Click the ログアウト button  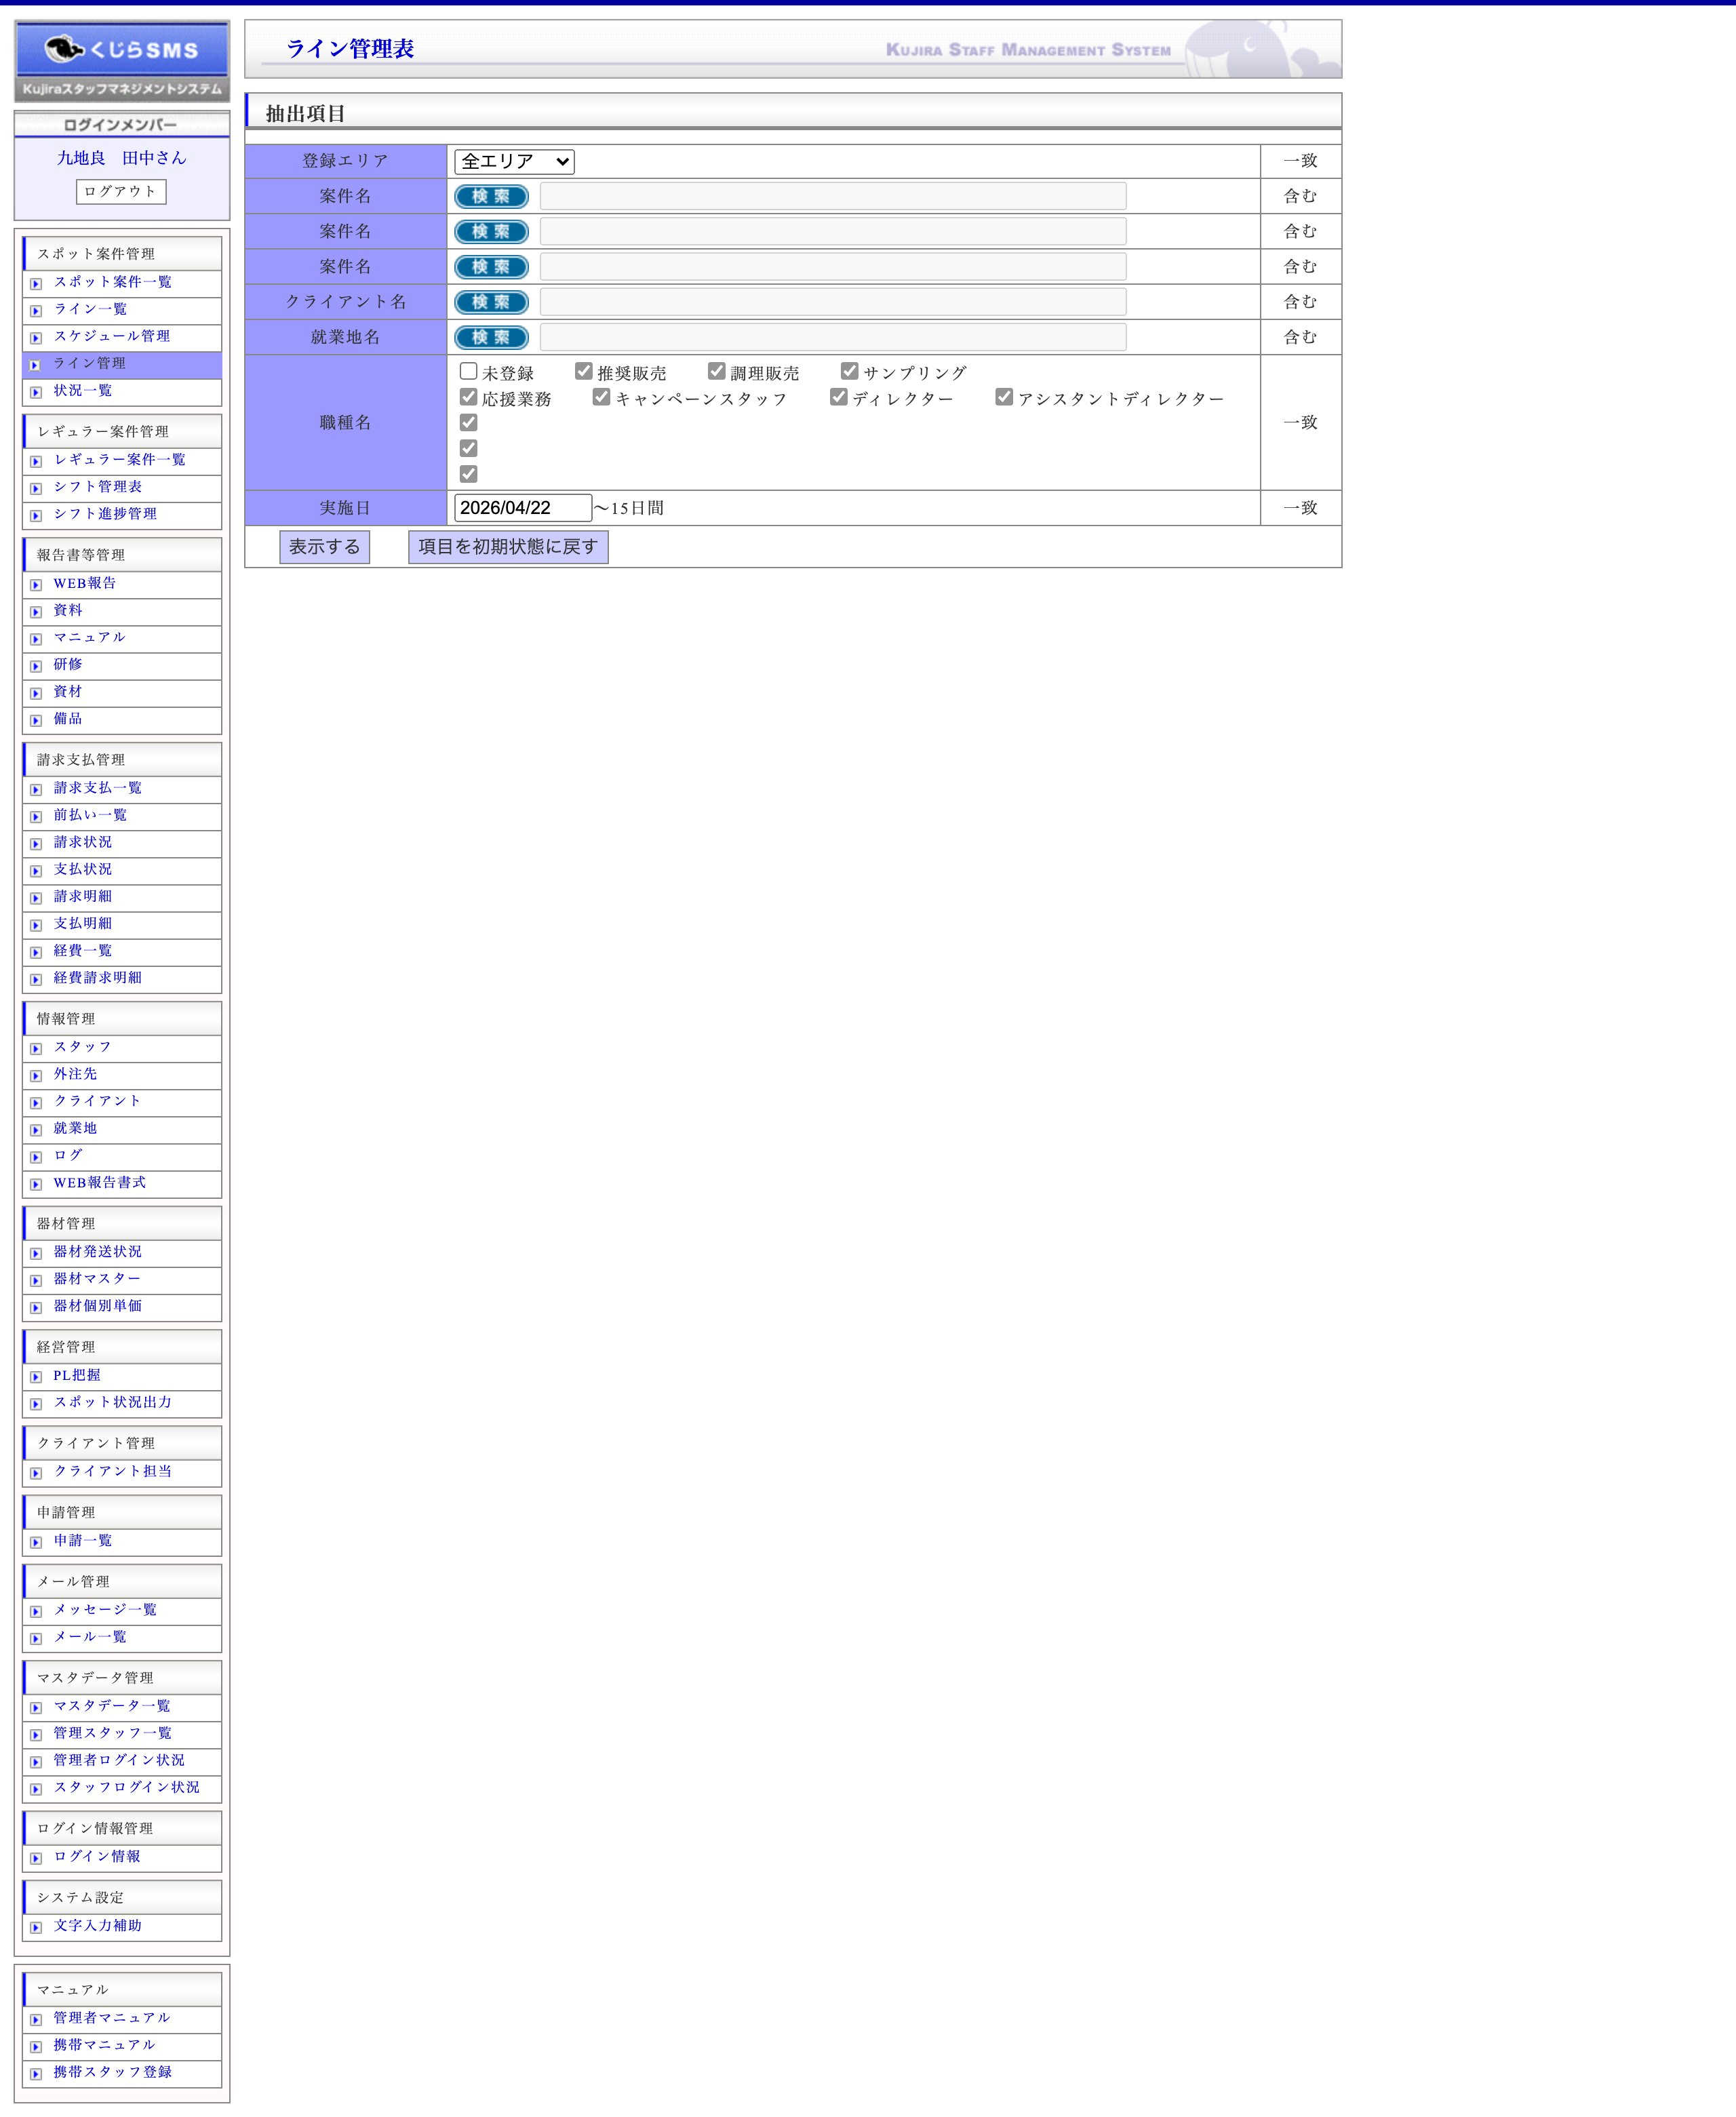[x=121, y=191]
